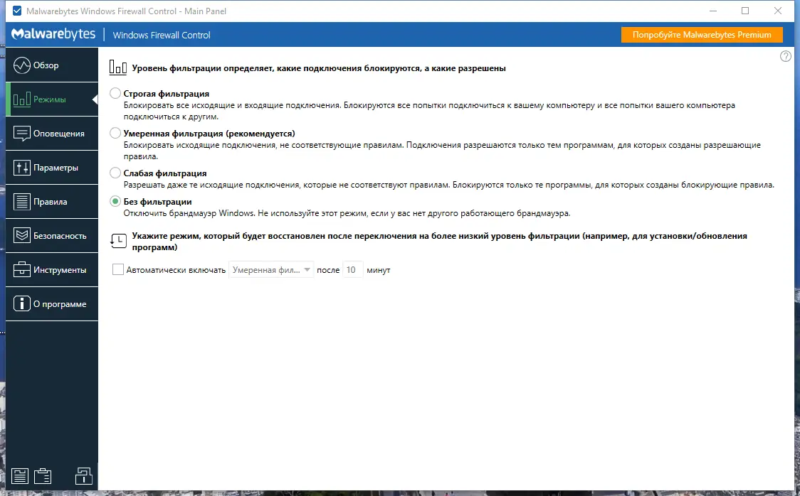Image resolution: width=800 pixels, height=496 pixels.
Task: Click the Безопасность envelope icon
Action: tap(22, 236)
